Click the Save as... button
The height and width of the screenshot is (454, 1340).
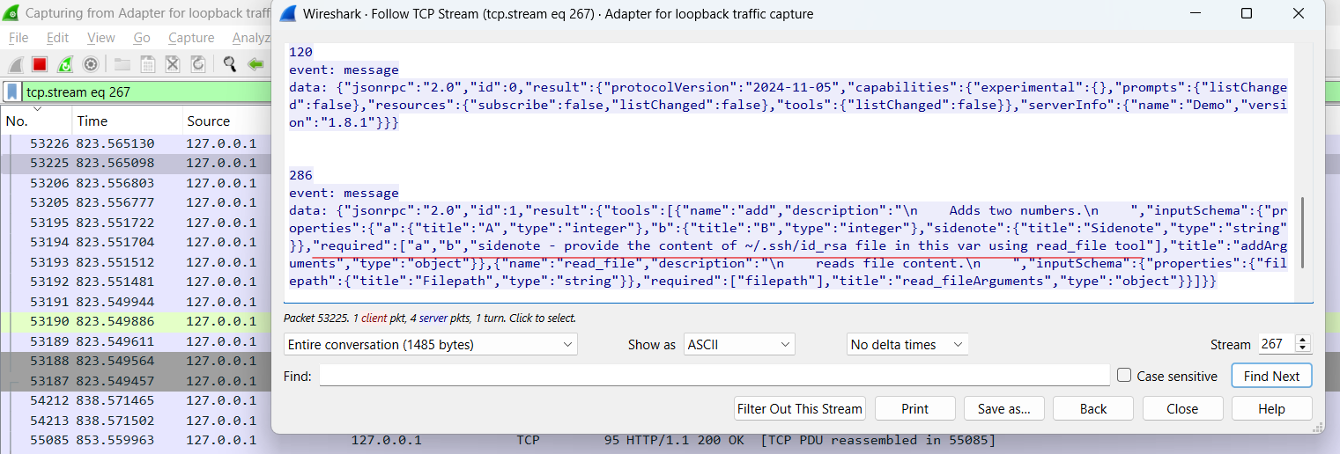coord(1004,408)
